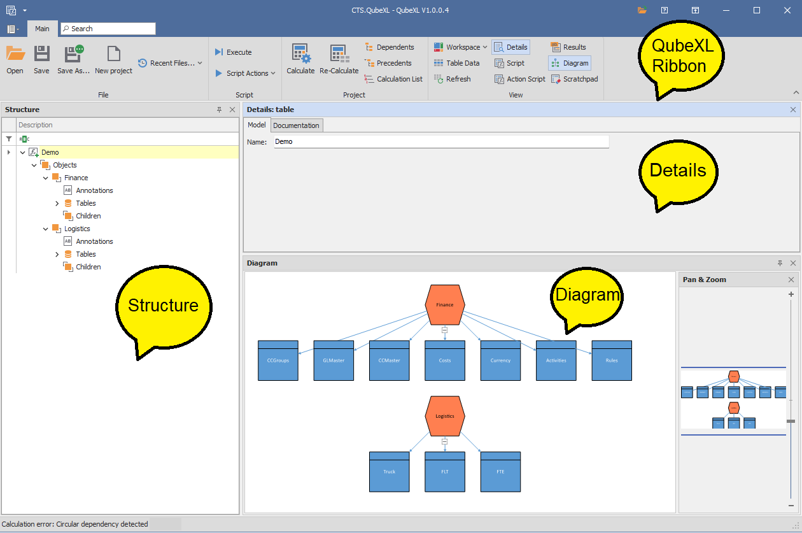The image size is (802, 533).
Task: Open the Recent Files dropdown
Action: (170, 63)
